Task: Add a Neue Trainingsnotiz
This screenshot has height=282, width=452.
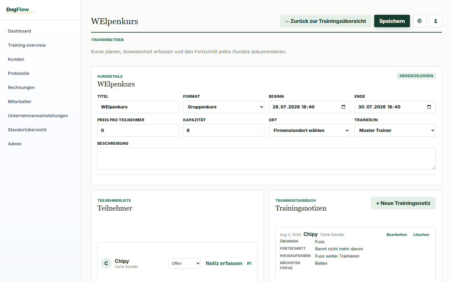Action: tap(403, 203)
